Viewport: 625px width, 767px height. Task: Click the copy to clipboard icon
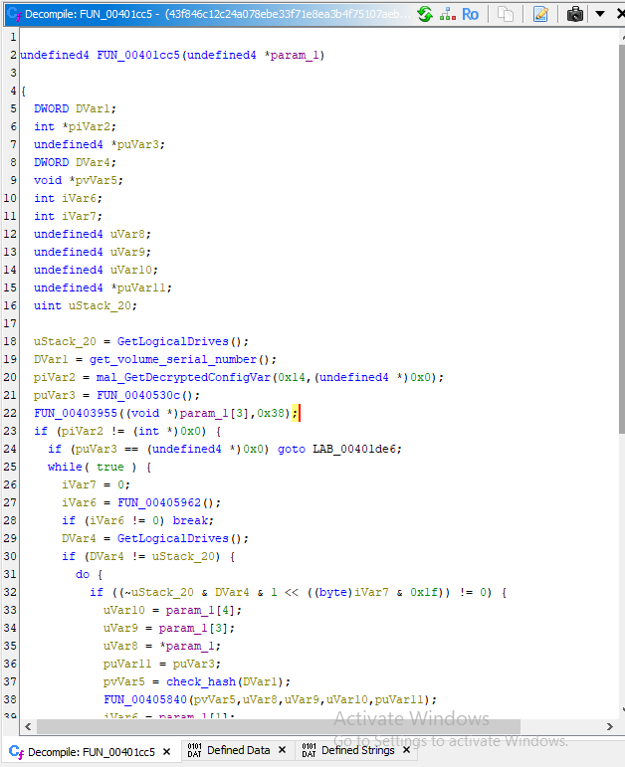pos(506,14)
